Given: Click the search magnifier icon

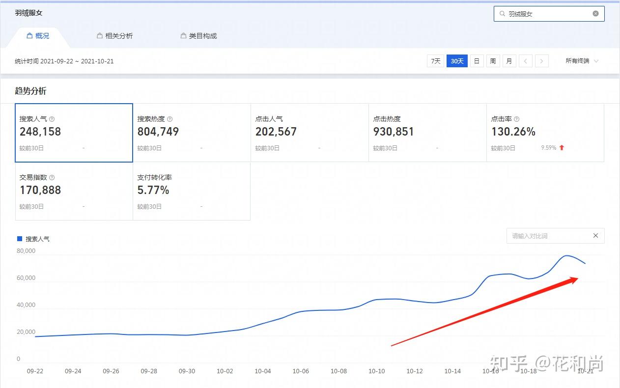Looking at the screenshot, I should coord(502,14).
